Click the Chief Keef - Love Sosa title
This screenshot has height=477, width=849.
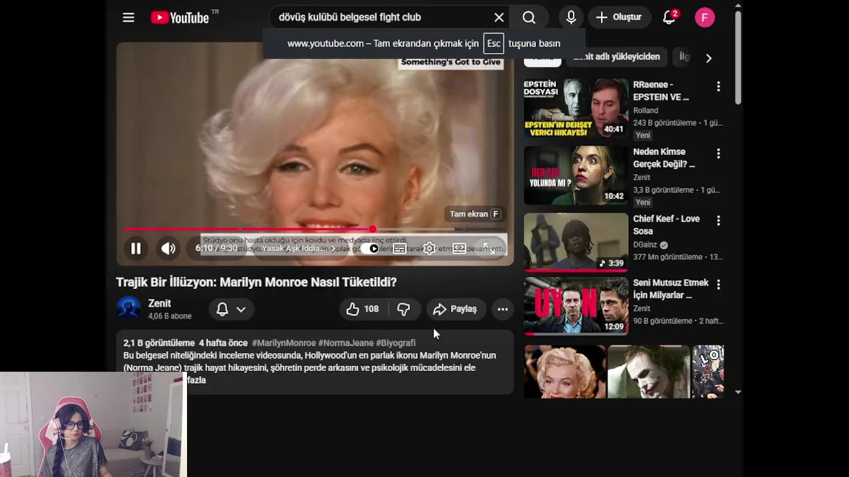click(666, 225)
